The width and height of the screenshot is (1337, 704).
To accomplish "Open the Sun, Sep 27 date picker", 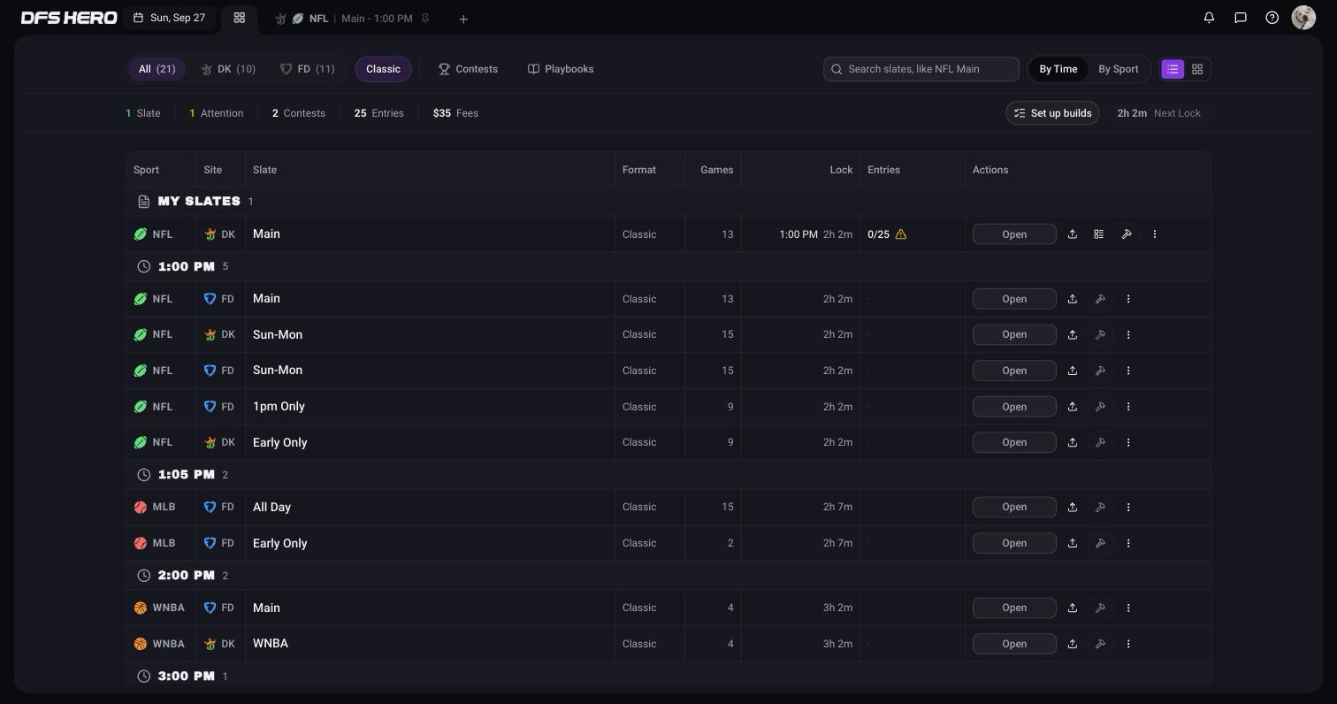I will click(x=170, y=18).
